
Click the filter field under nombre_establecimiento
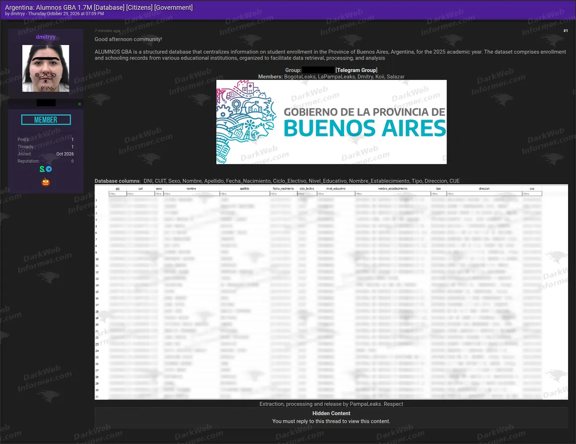pos(393,194)
